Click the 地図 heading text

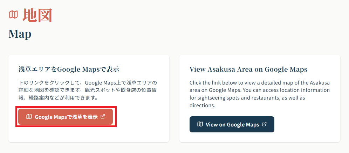[x=37, y=15]
